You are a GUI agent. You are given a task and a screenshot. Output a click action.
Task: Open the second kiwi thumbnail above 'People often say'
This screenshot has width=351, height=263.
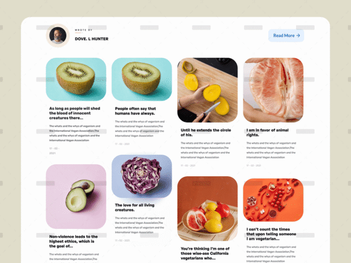(x=142, y=79)
